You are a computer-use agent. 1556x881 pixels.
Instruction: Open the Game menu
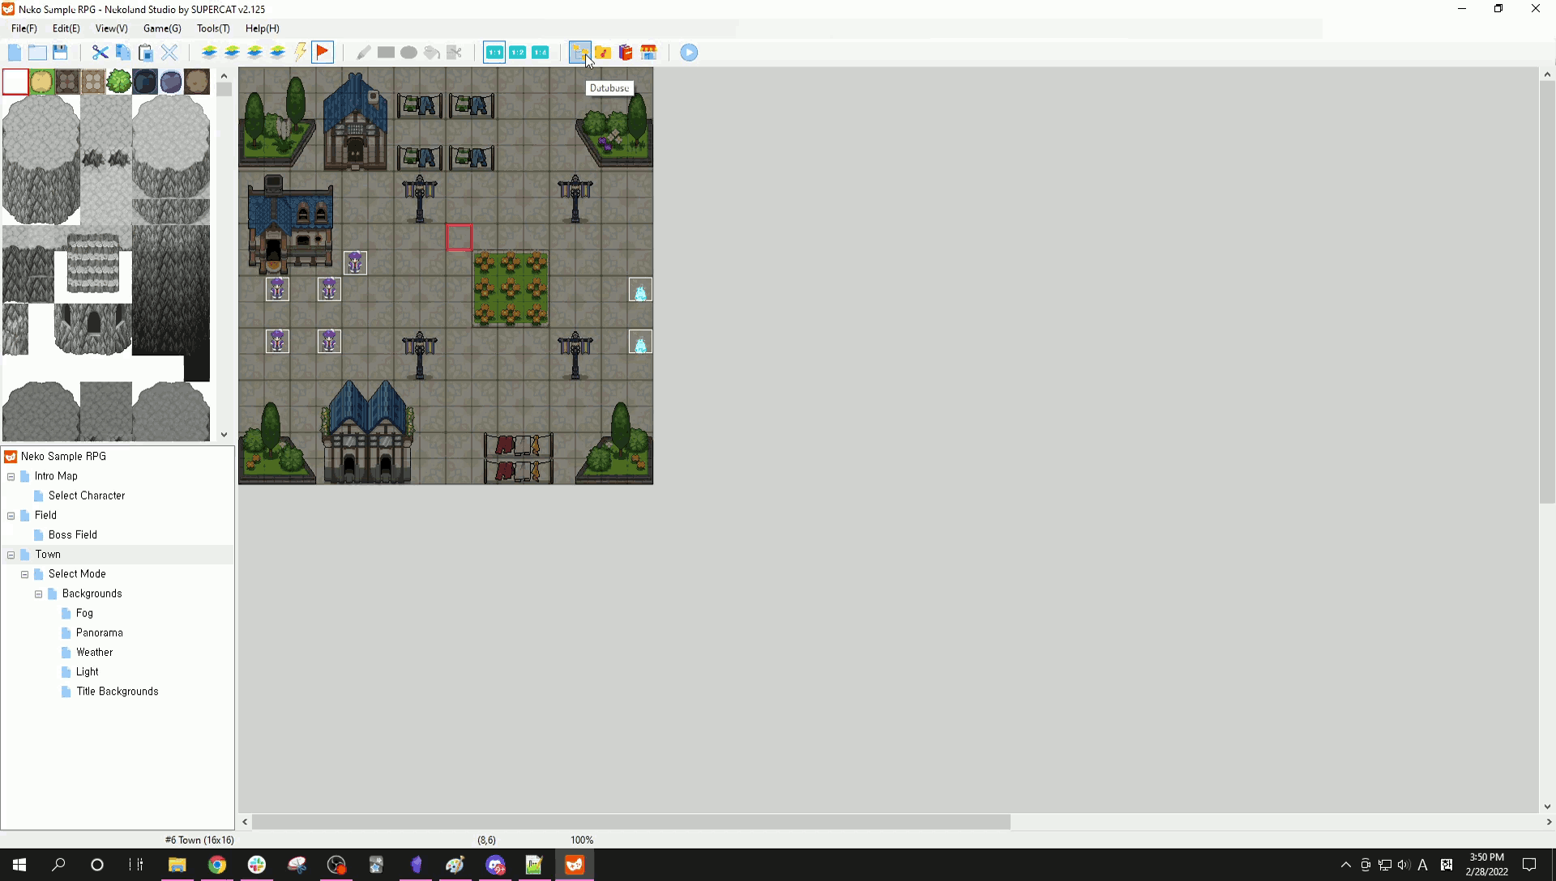coord(162,28)
